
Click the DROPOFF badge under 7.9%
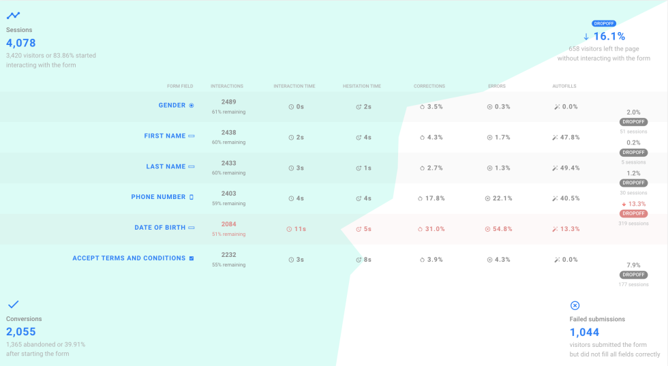point(633,275)
